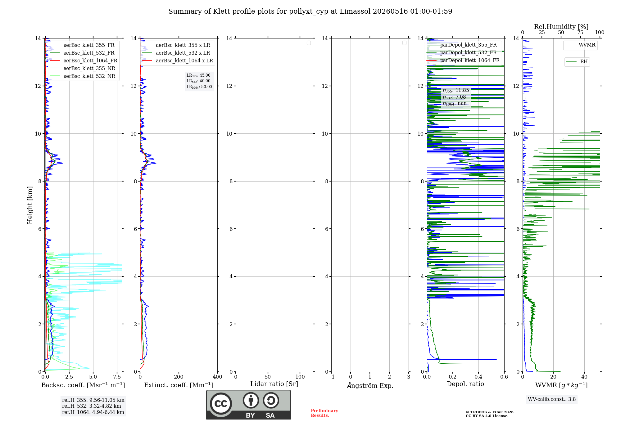Click the empty legend box in Ångström plot
The height and width of the screenshot is (422, 621).
pos(404,43)
